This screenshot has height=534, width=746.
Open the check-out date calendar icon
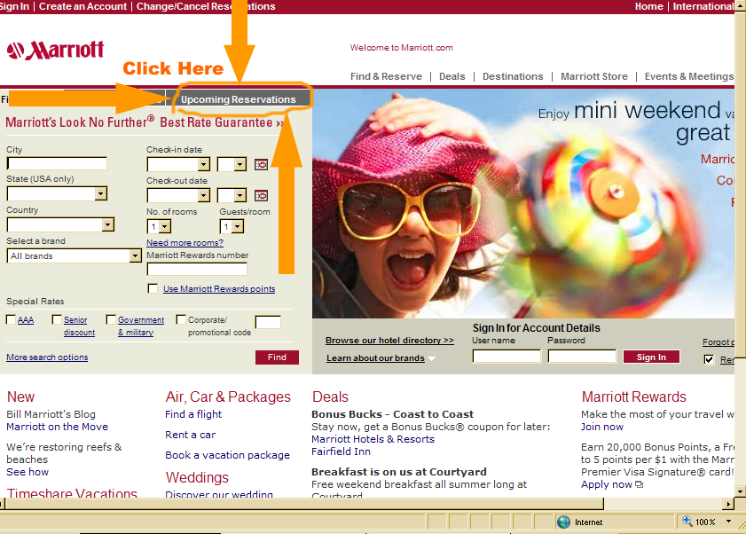(x=261, y=196)
